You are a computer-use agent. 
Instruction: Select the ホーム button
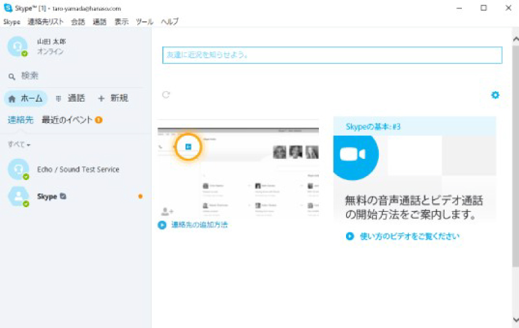(26, 98)
